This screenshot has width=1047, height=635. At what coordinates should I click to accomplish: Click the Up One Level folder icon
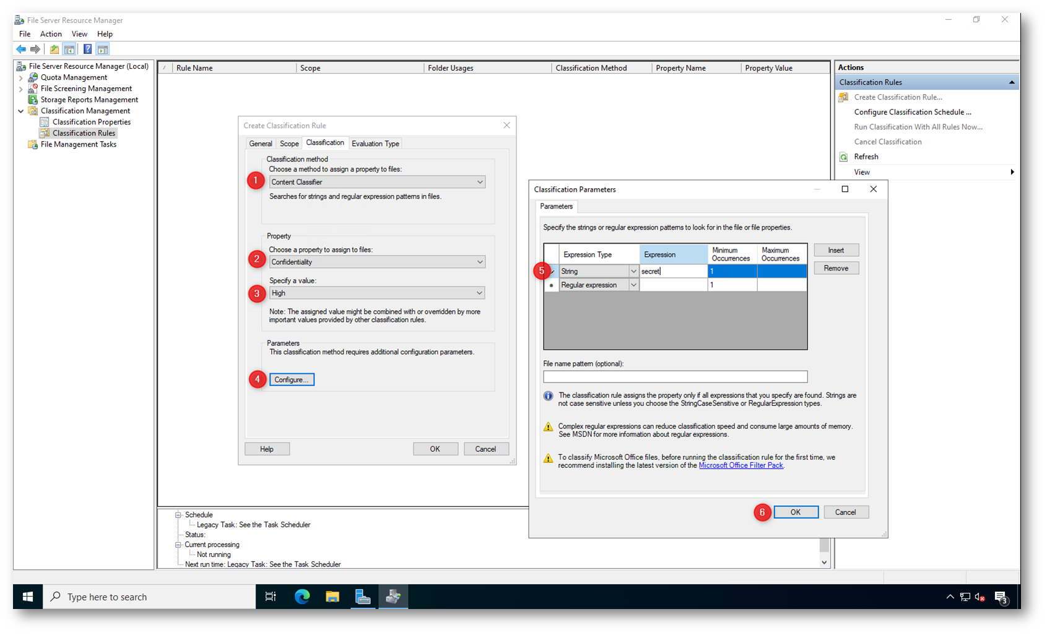pos(54,50)
